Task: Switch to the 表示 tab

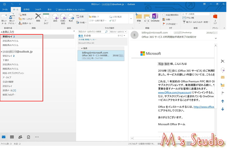Action: pyautogui.click(x=49, y=10)
